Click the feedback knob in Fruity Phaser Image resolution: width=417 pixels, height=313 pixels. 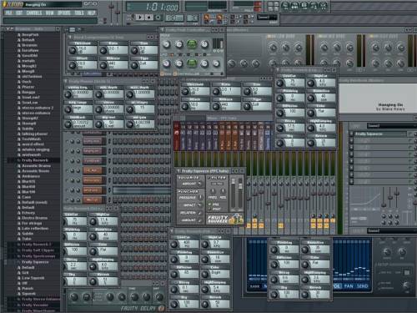[x=68, y=124]
